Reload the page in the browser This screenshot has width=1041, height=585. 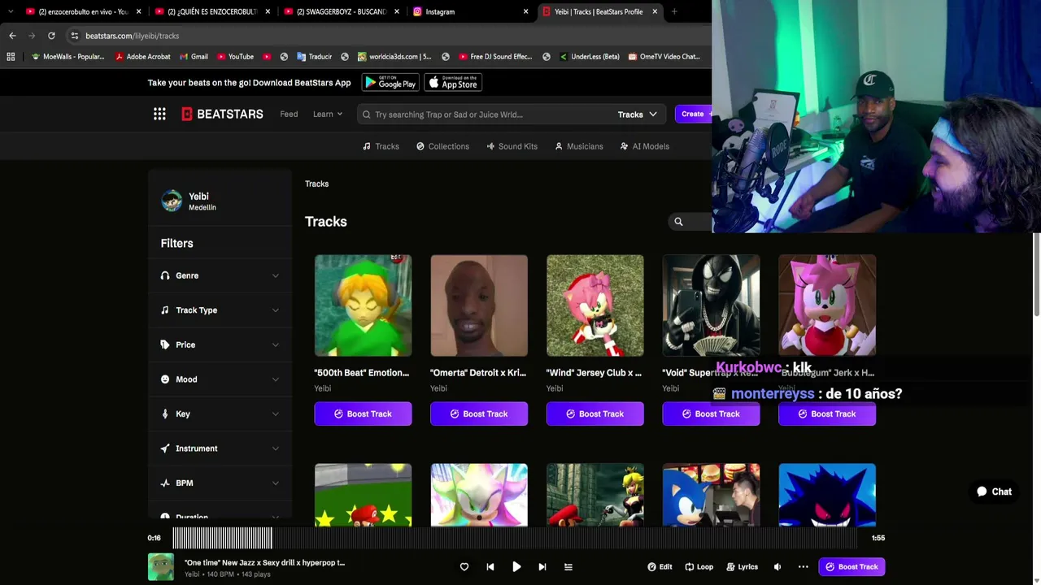pos(51,36)
